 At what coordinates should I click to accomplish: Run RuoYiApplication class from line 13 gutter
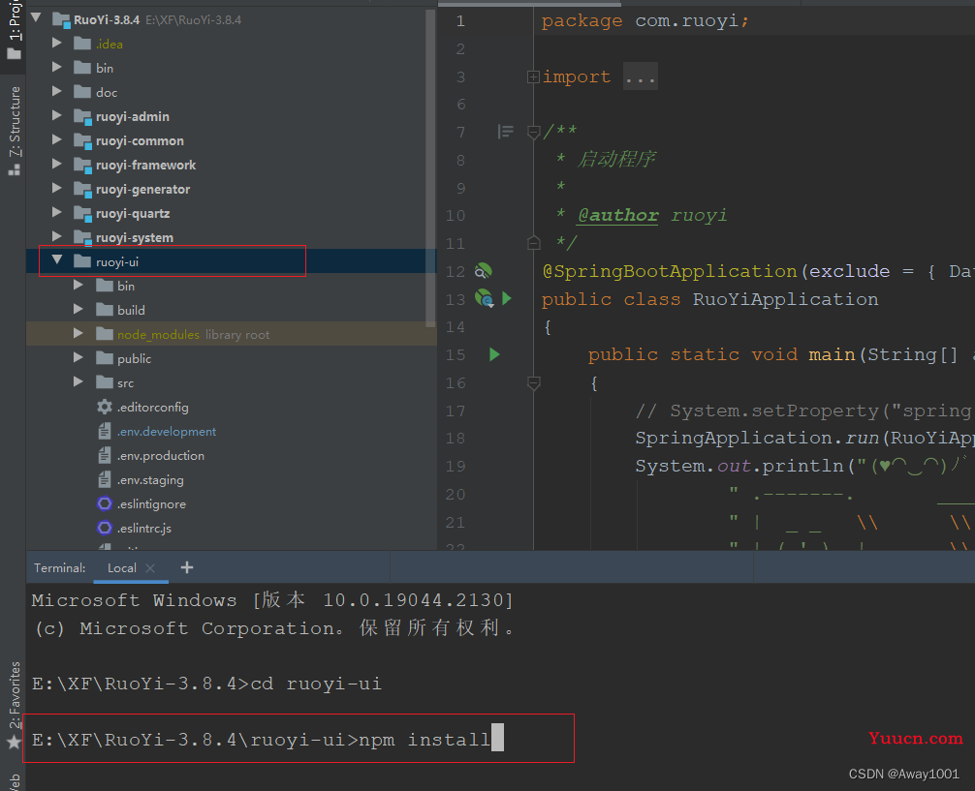tap(507, 299)
